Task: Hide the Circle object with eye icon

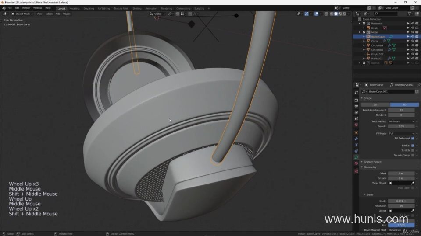Action: 413,41
